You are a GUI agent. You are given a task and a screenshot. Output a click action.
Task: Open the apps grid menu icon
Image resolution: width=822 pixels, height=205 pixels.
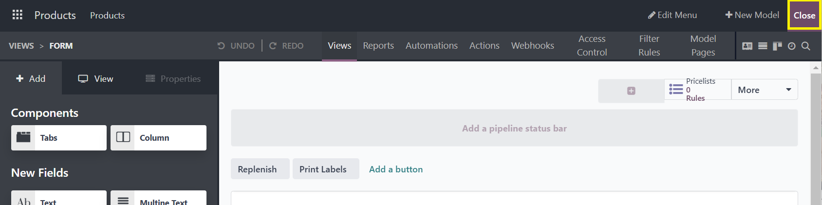pyautogui.click(x=18, y=15)
